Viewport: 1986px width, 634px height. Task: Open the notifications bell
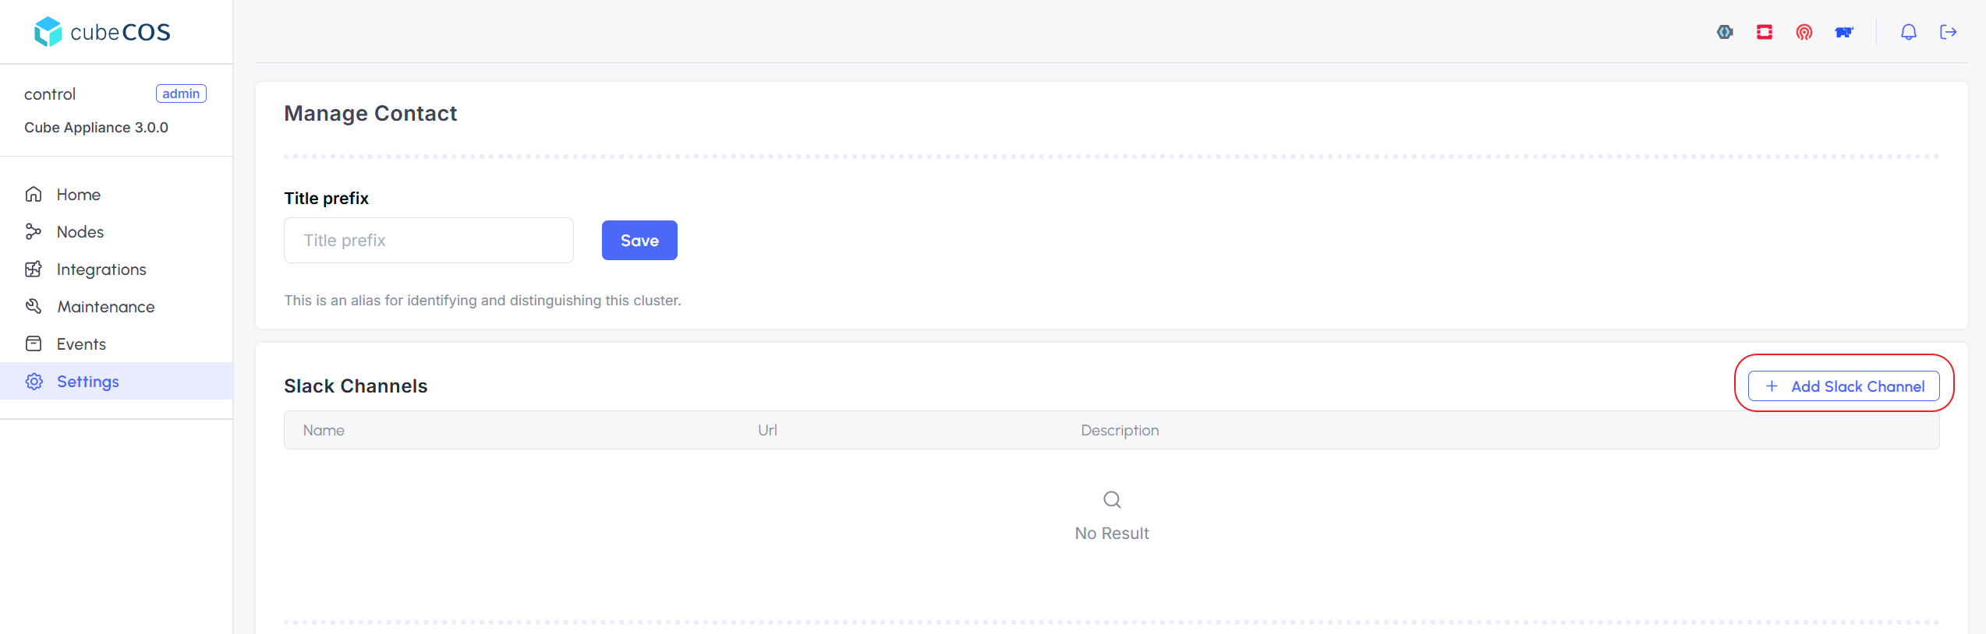1909,32
